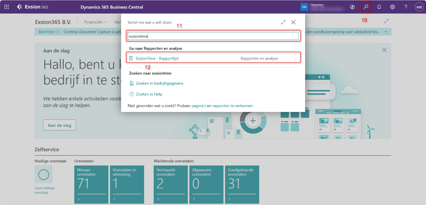Click the Berichten: 3 label

click(49, 32)
